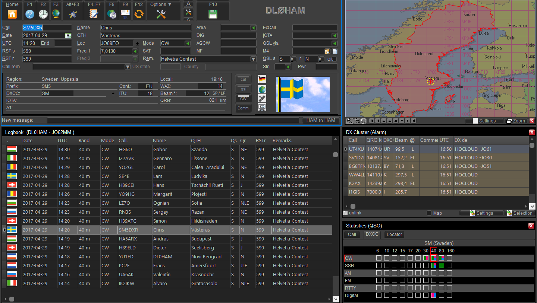
Task: Open DX Cluster Settings button
Action: pyautogui.click(x=481, y=213)
